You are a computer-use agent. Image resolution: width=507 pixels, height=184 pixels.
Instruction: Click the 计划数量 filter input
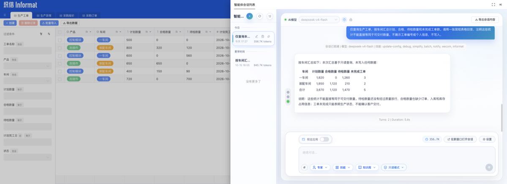27,96
